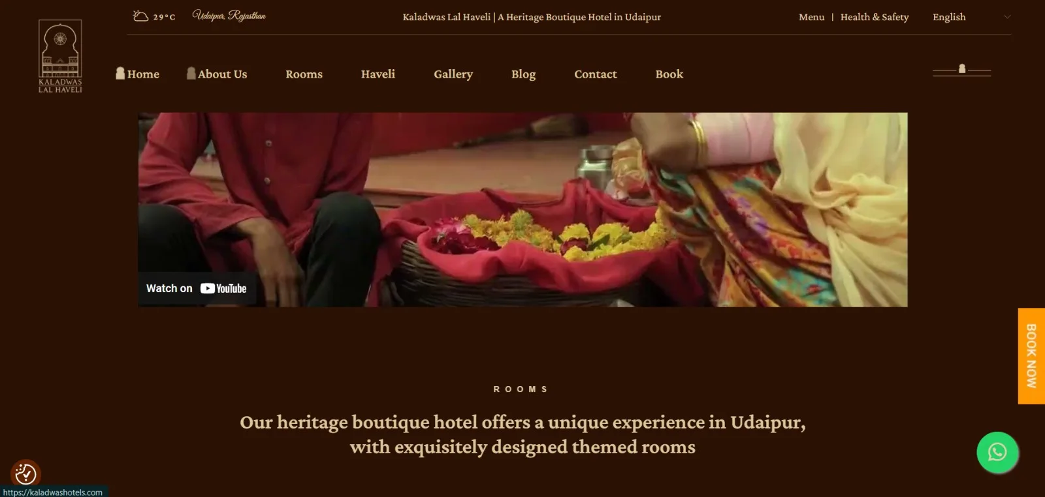Click the arch icon beside About Us
Screen dimensions: 1045x497
191,73
